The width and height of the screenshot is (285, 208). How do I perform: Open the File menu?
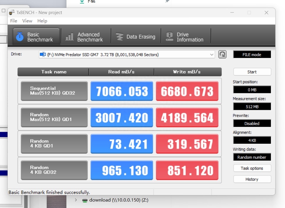pos(14,21)
